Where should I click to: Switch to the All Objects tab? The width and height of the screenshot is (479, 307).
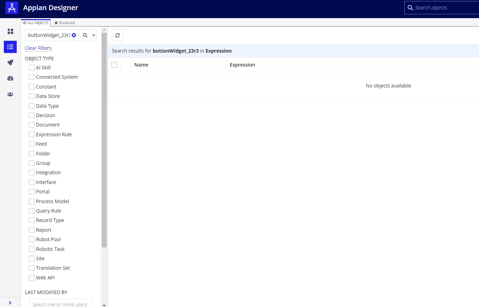(36, 23)
